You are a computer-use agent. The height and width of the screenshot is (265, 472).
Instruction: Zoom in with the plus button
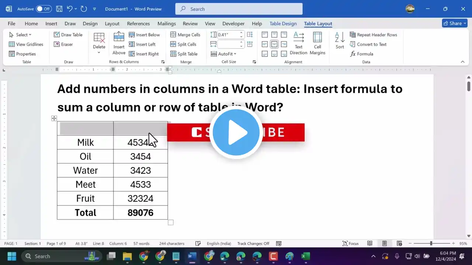coord(453,244)
